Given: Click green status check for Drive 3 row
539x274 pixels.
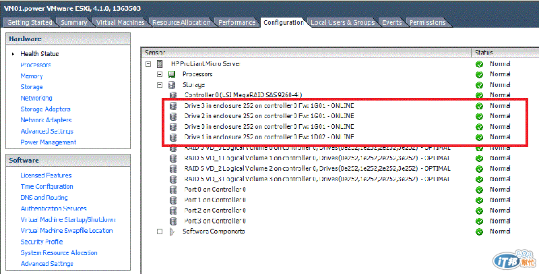Looking at the screenshot, I should click(479, 106).
